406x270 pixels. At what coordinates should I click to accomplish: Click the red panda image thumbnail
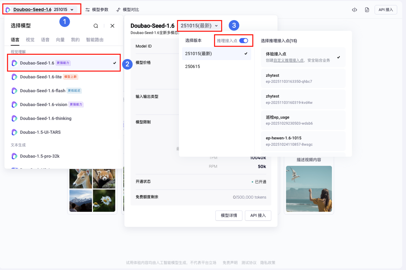coord(104,179)
